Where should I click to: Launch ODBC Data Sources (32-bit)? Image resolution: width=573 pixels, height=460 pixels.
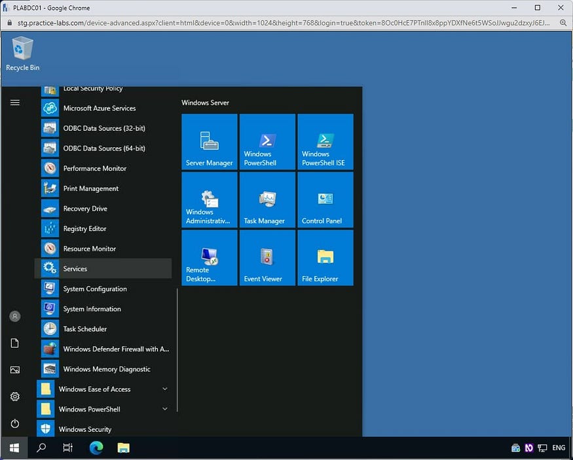click(103, 128)
